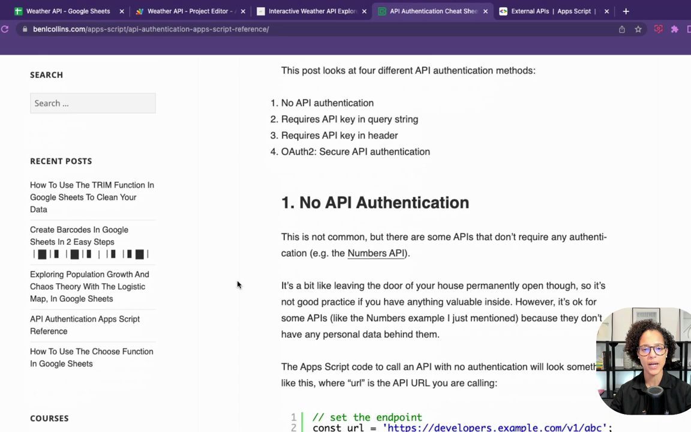The width and height of the screenshot is (691, 432).
Task: Open the puzzle-piece Extensions icon
Action: 675,29
